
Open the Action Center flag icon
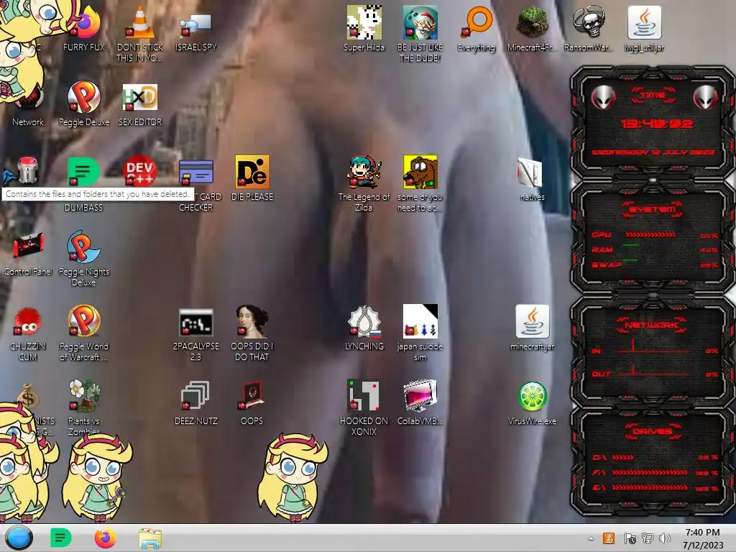630,538
